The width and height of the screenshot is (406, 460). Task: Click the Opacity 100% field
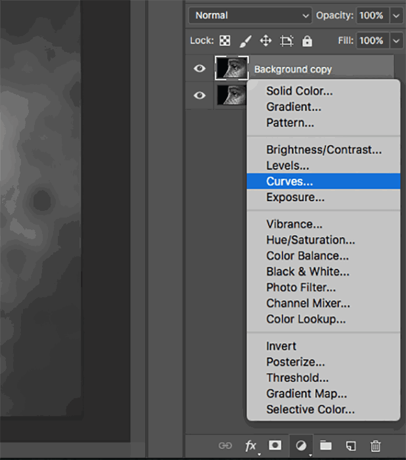tap(372, 16)
